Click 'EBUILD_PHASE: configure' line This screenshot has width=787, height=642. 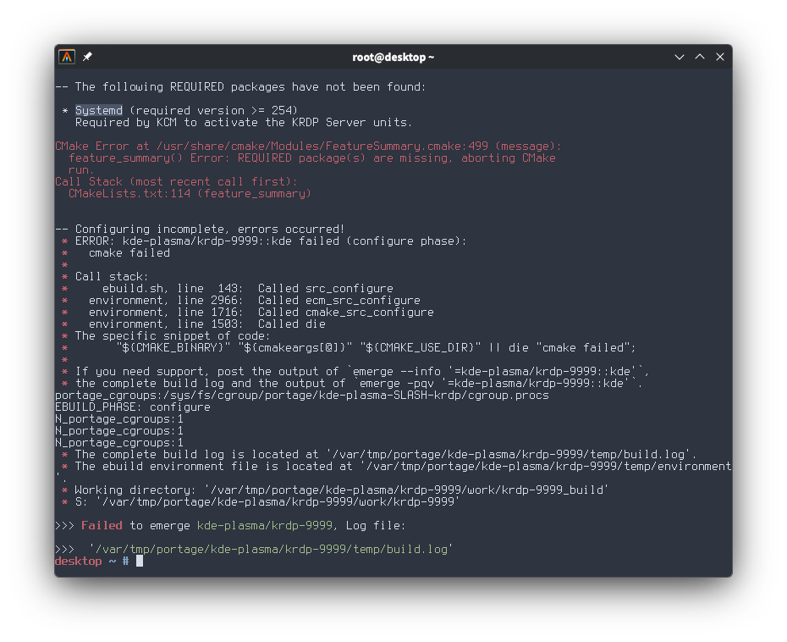point(133,407)
